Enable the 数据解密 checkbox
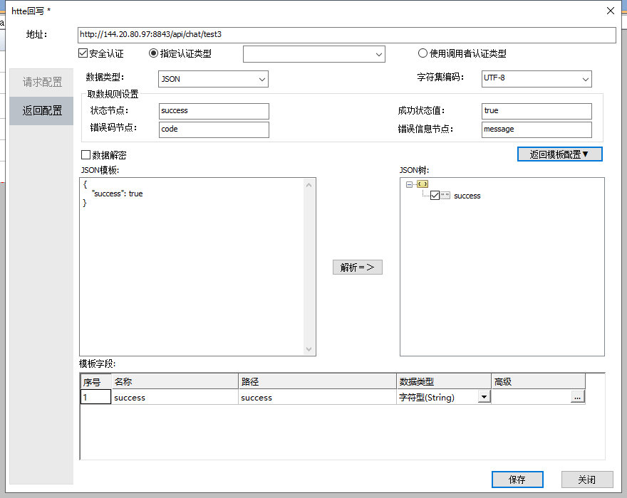Image resolution: width=627 pixels, height=498 pixels. (x=86, y=155)
